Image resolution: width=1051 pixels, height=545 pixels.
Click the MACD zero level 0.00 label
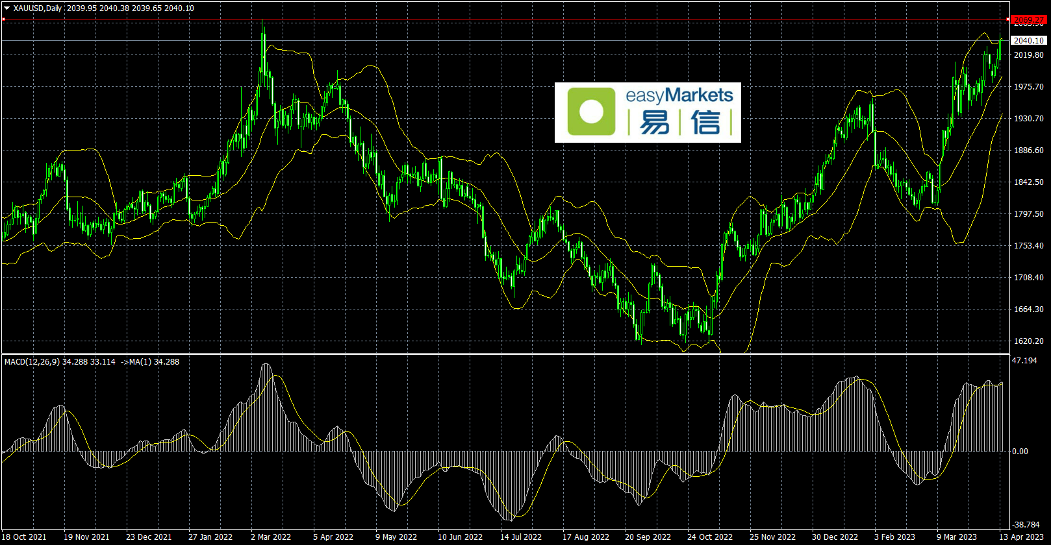1020,452
